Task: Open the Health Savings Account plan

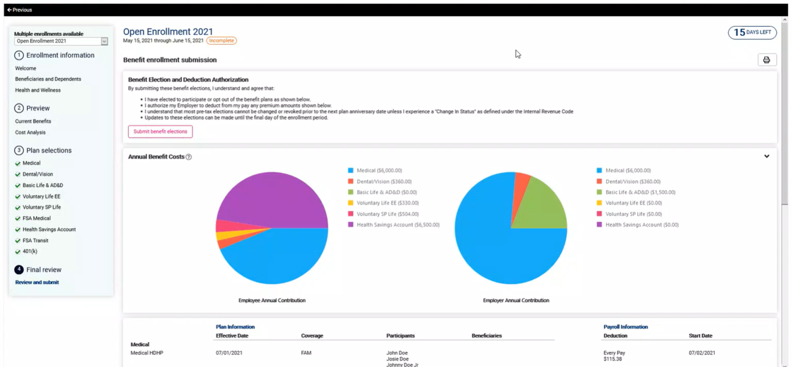Action: click(49, 230)
